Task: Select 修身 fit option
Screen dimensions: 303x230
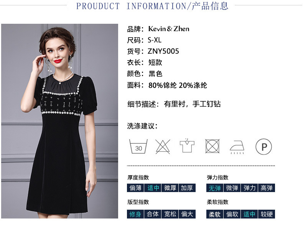Action: tap(135, 214)
